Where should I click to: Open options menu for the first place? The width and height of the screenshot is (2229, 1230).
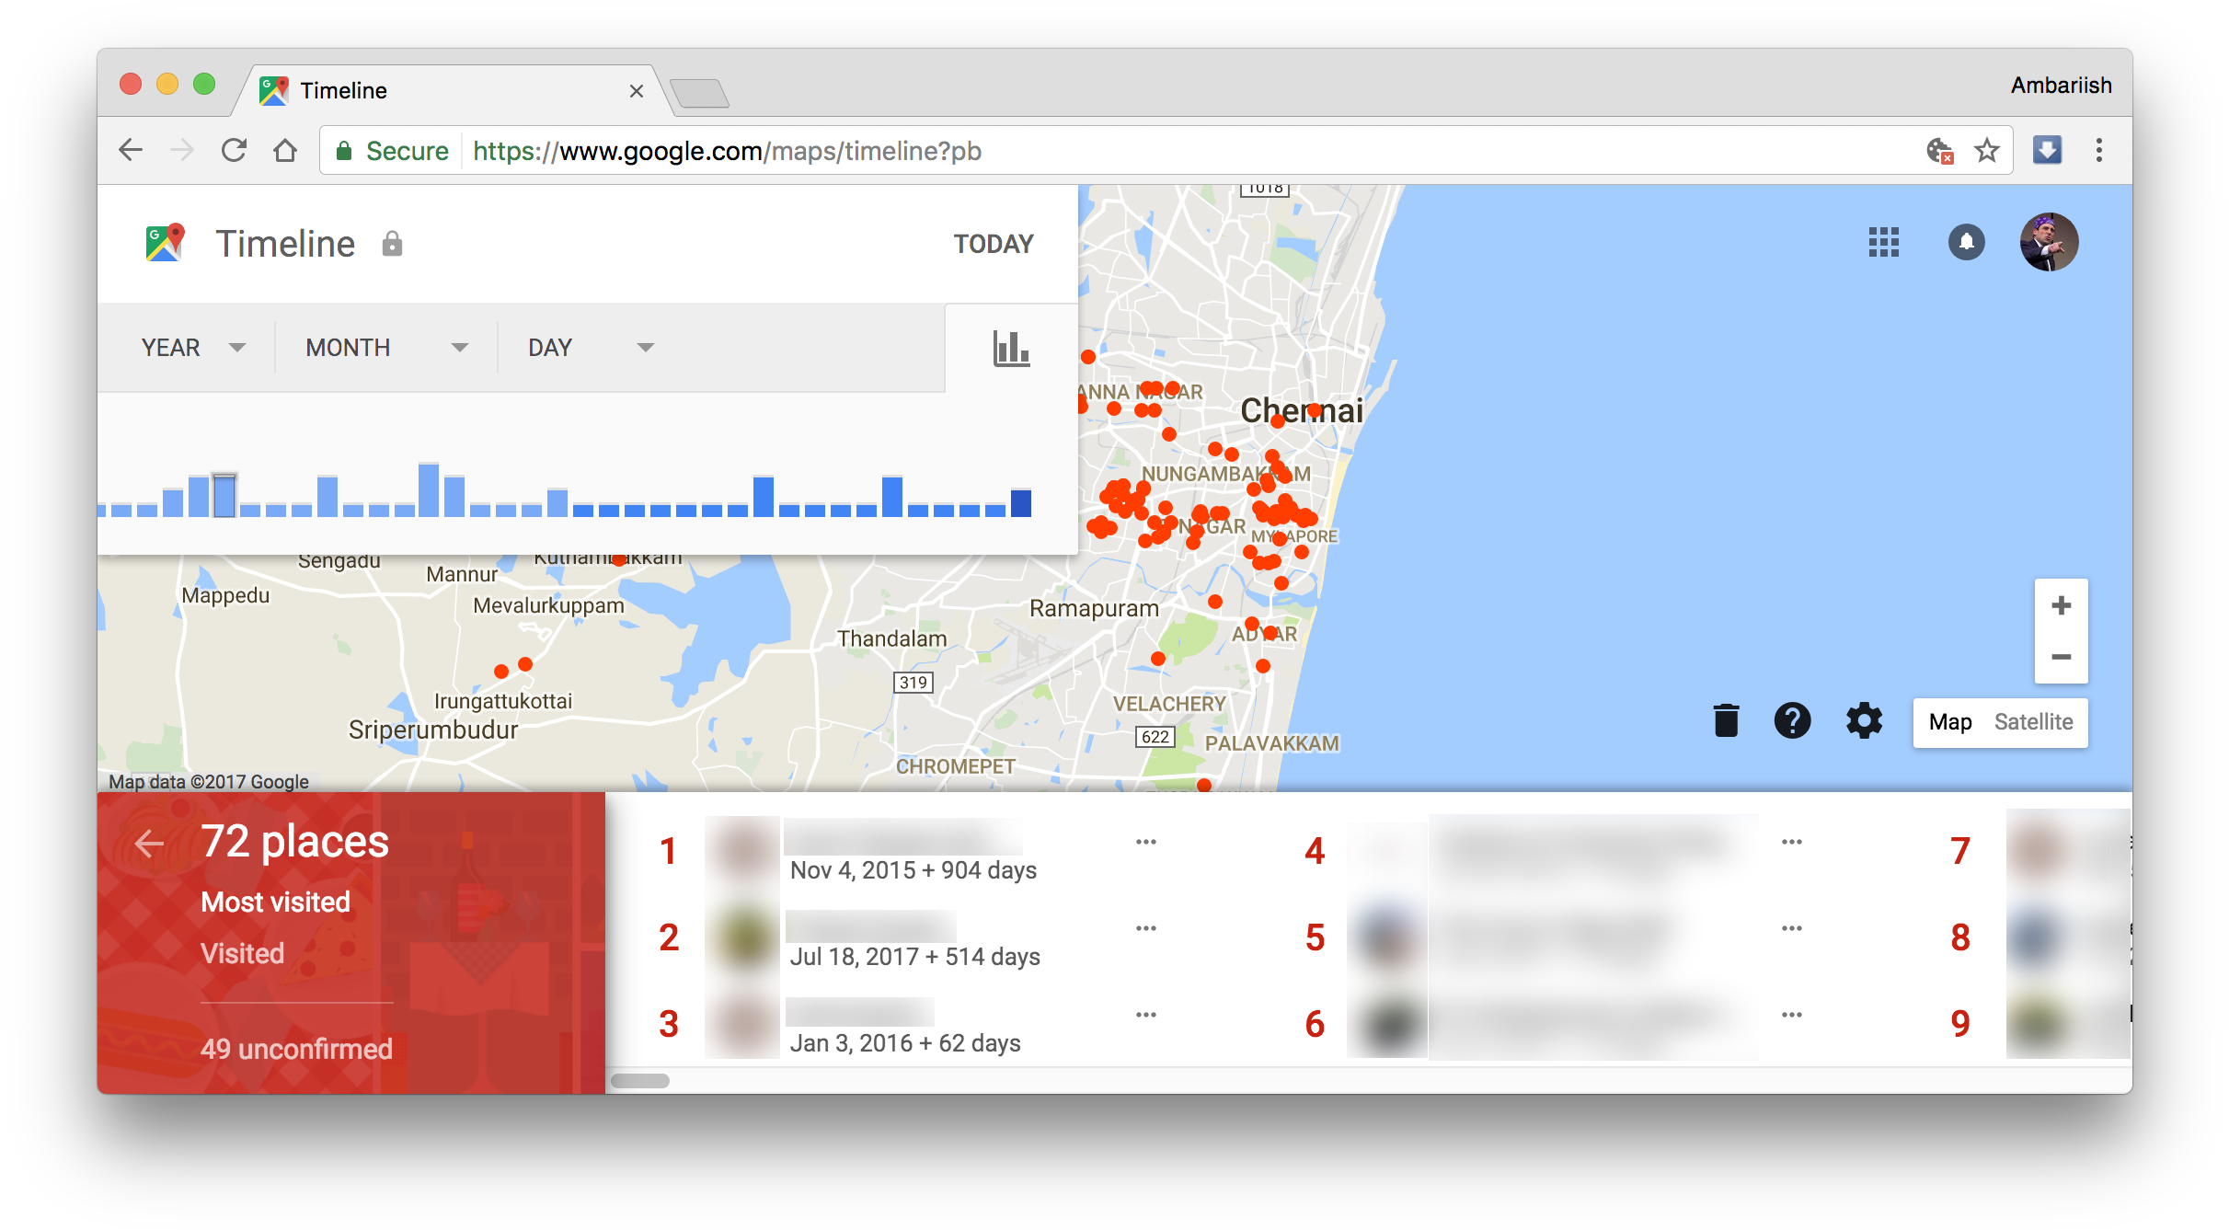click(1145, 840)
